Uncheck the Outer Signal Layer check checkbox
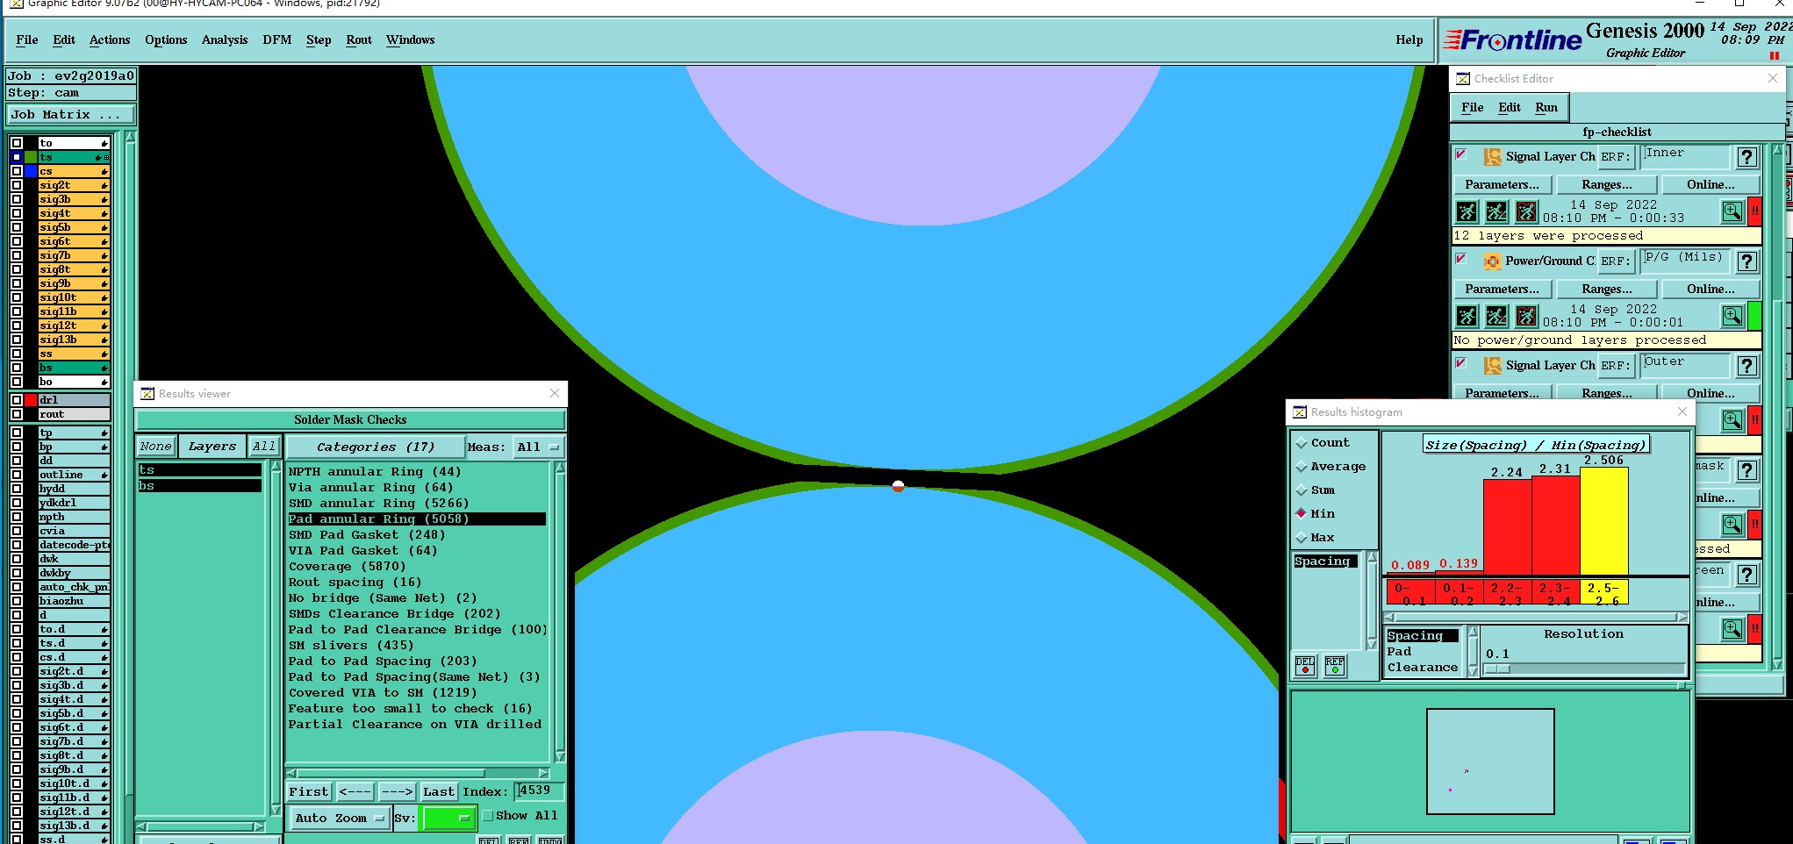 click(x=1461, y=363)
